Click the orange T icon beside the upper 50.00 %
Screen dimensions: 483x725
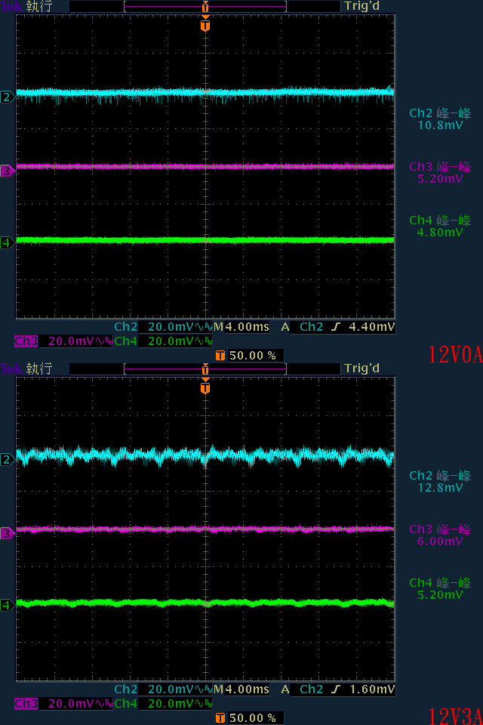pos(220,356)
